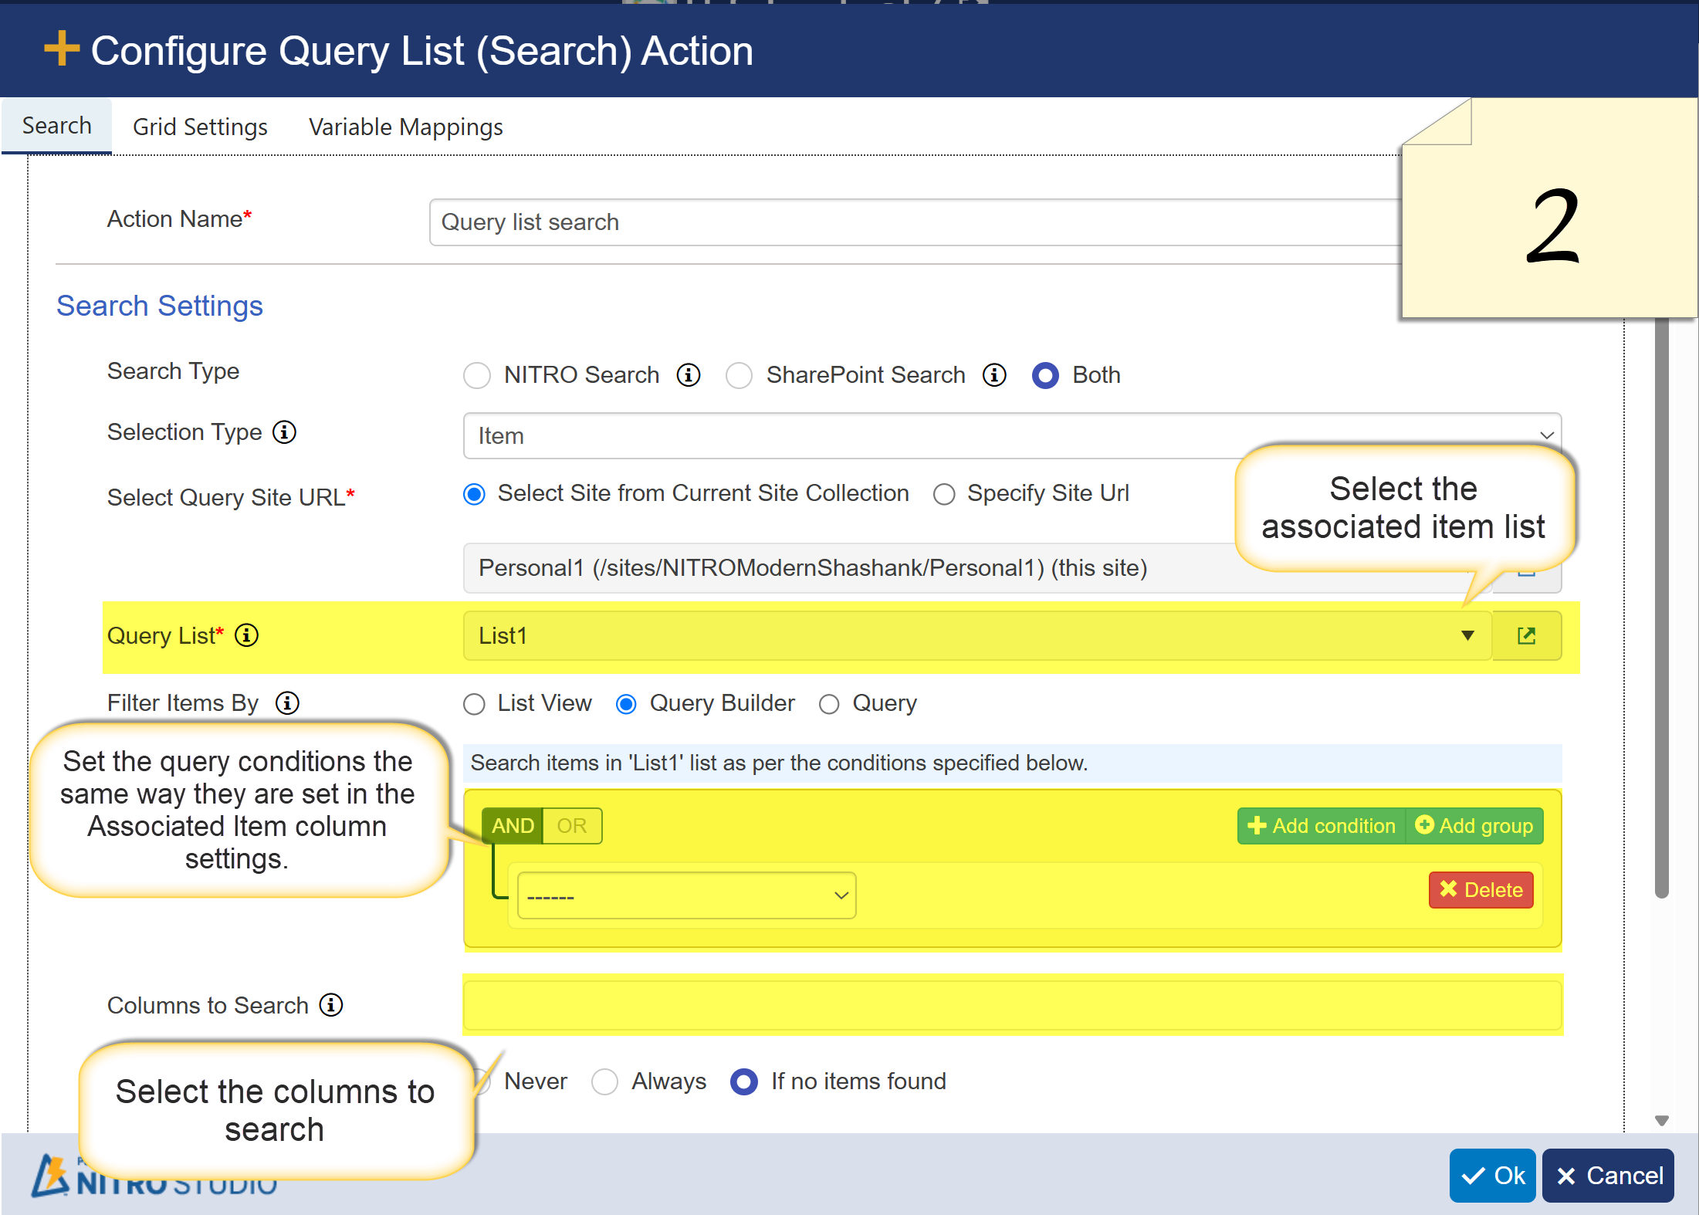This screenshot has height=1215, width=1699.
Task: Switch to Grid Settings tab
Action: tap(200, 127)
